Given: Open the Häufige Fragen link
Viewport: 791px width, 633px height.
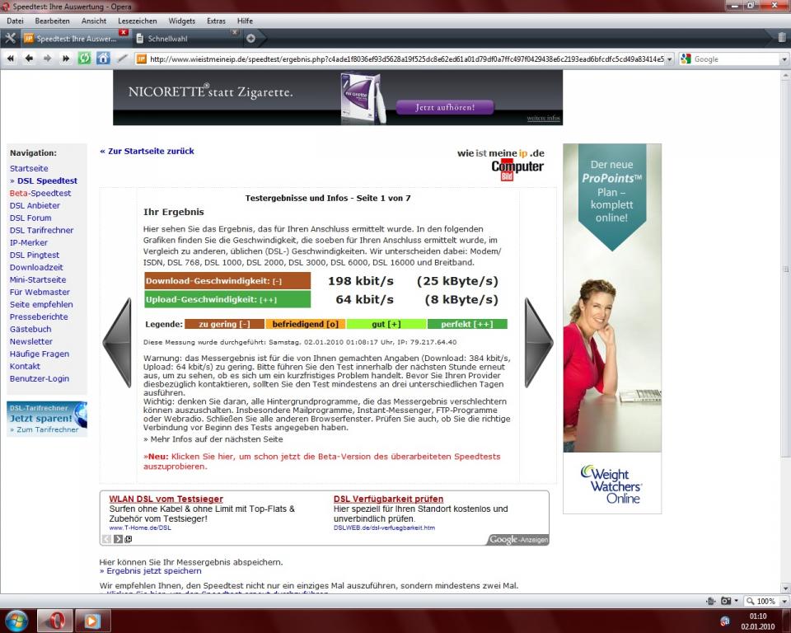Looking at the screenshot, I should tap(40, 354).
